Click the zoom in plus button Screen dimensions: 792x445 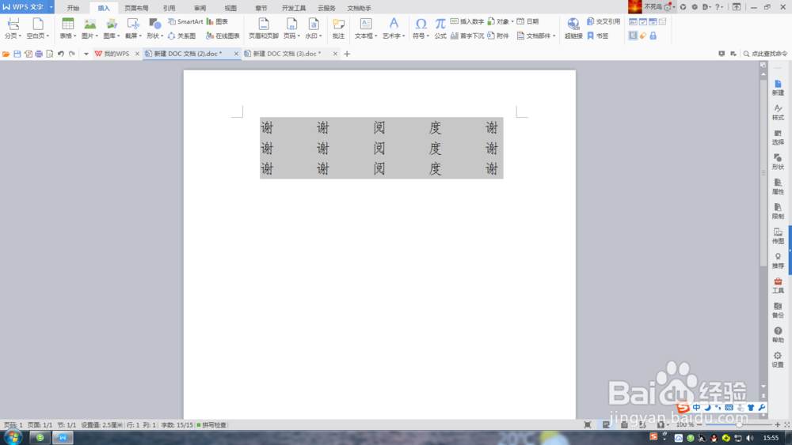click(x=778, y=424)
